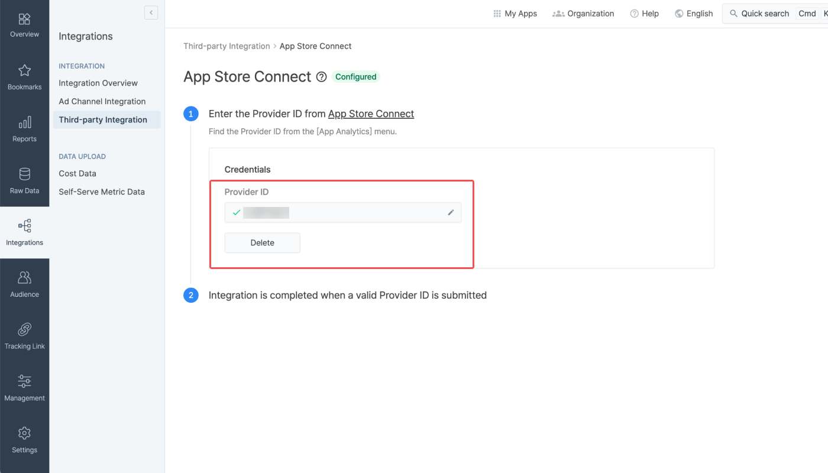Viewport: 828px width, 473px height.
Task: Click the Integrations panel title
Action: click(x=86, y=37)
